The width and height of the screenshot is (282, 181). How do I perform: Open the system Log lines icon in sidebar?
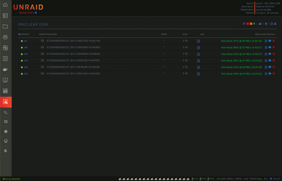[6, 151]
